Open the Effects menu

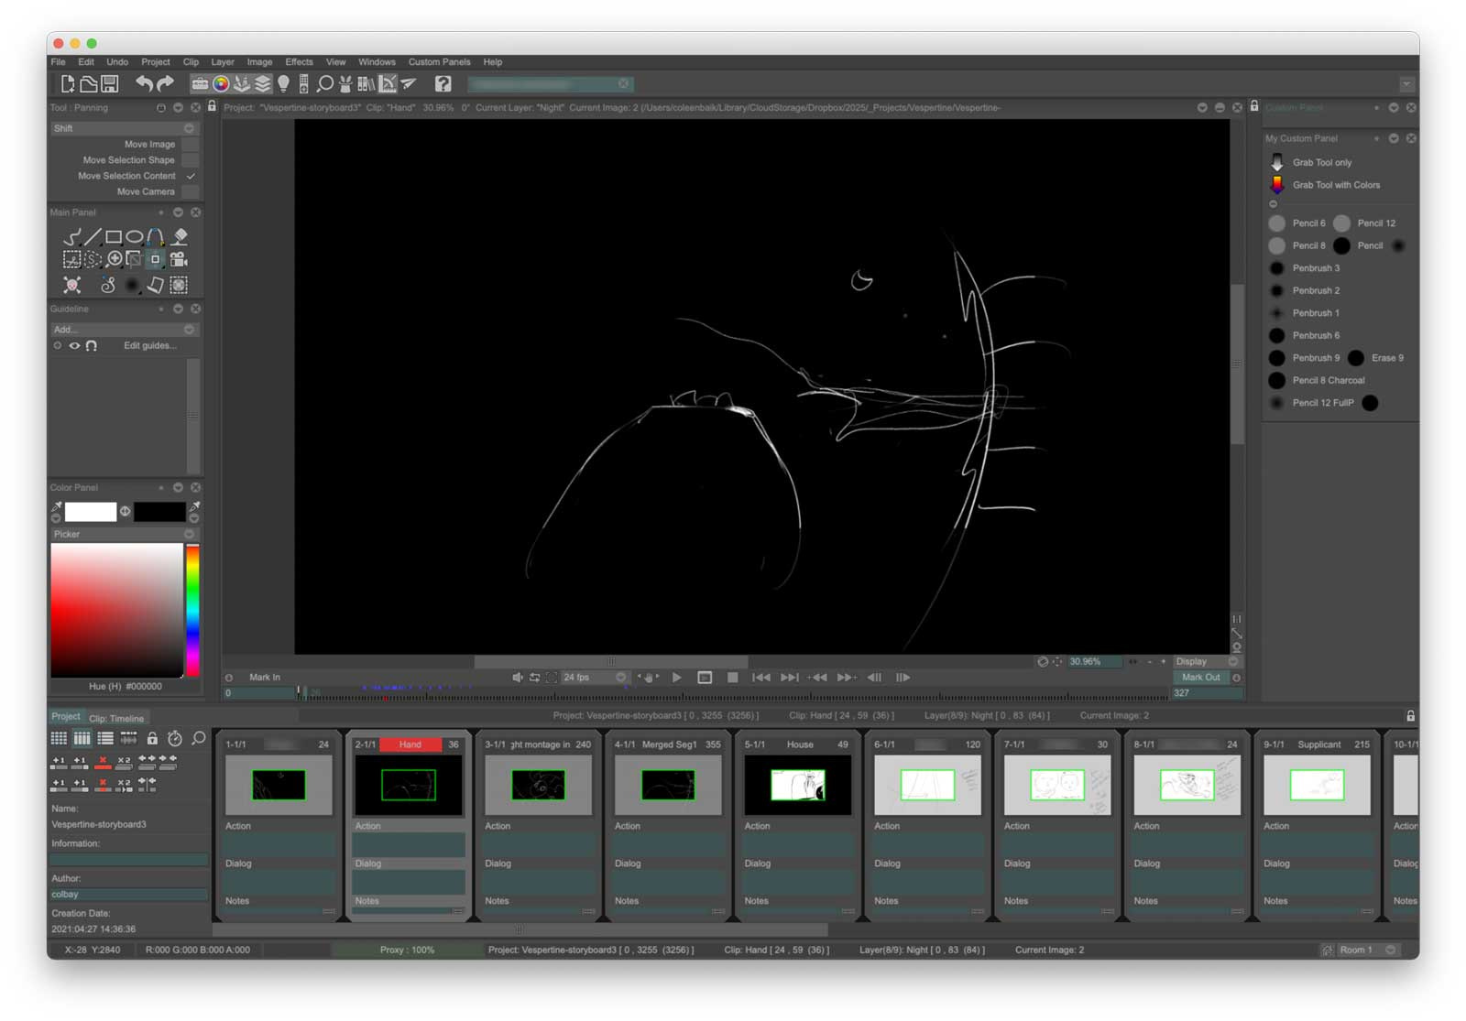pos(299,62)
